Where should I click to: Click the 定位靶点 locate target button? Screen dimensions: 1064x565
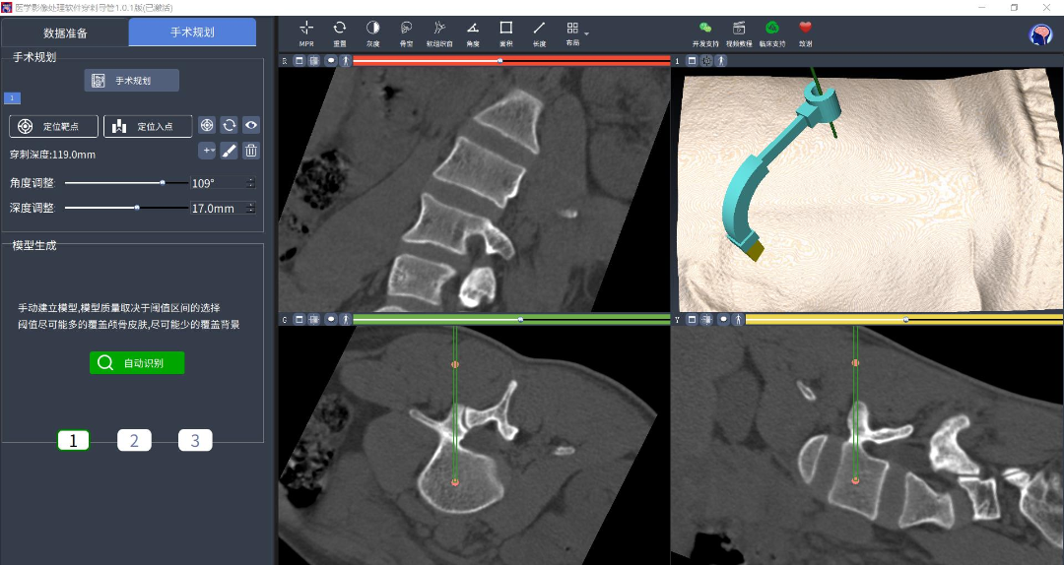[x=54, y=126]
